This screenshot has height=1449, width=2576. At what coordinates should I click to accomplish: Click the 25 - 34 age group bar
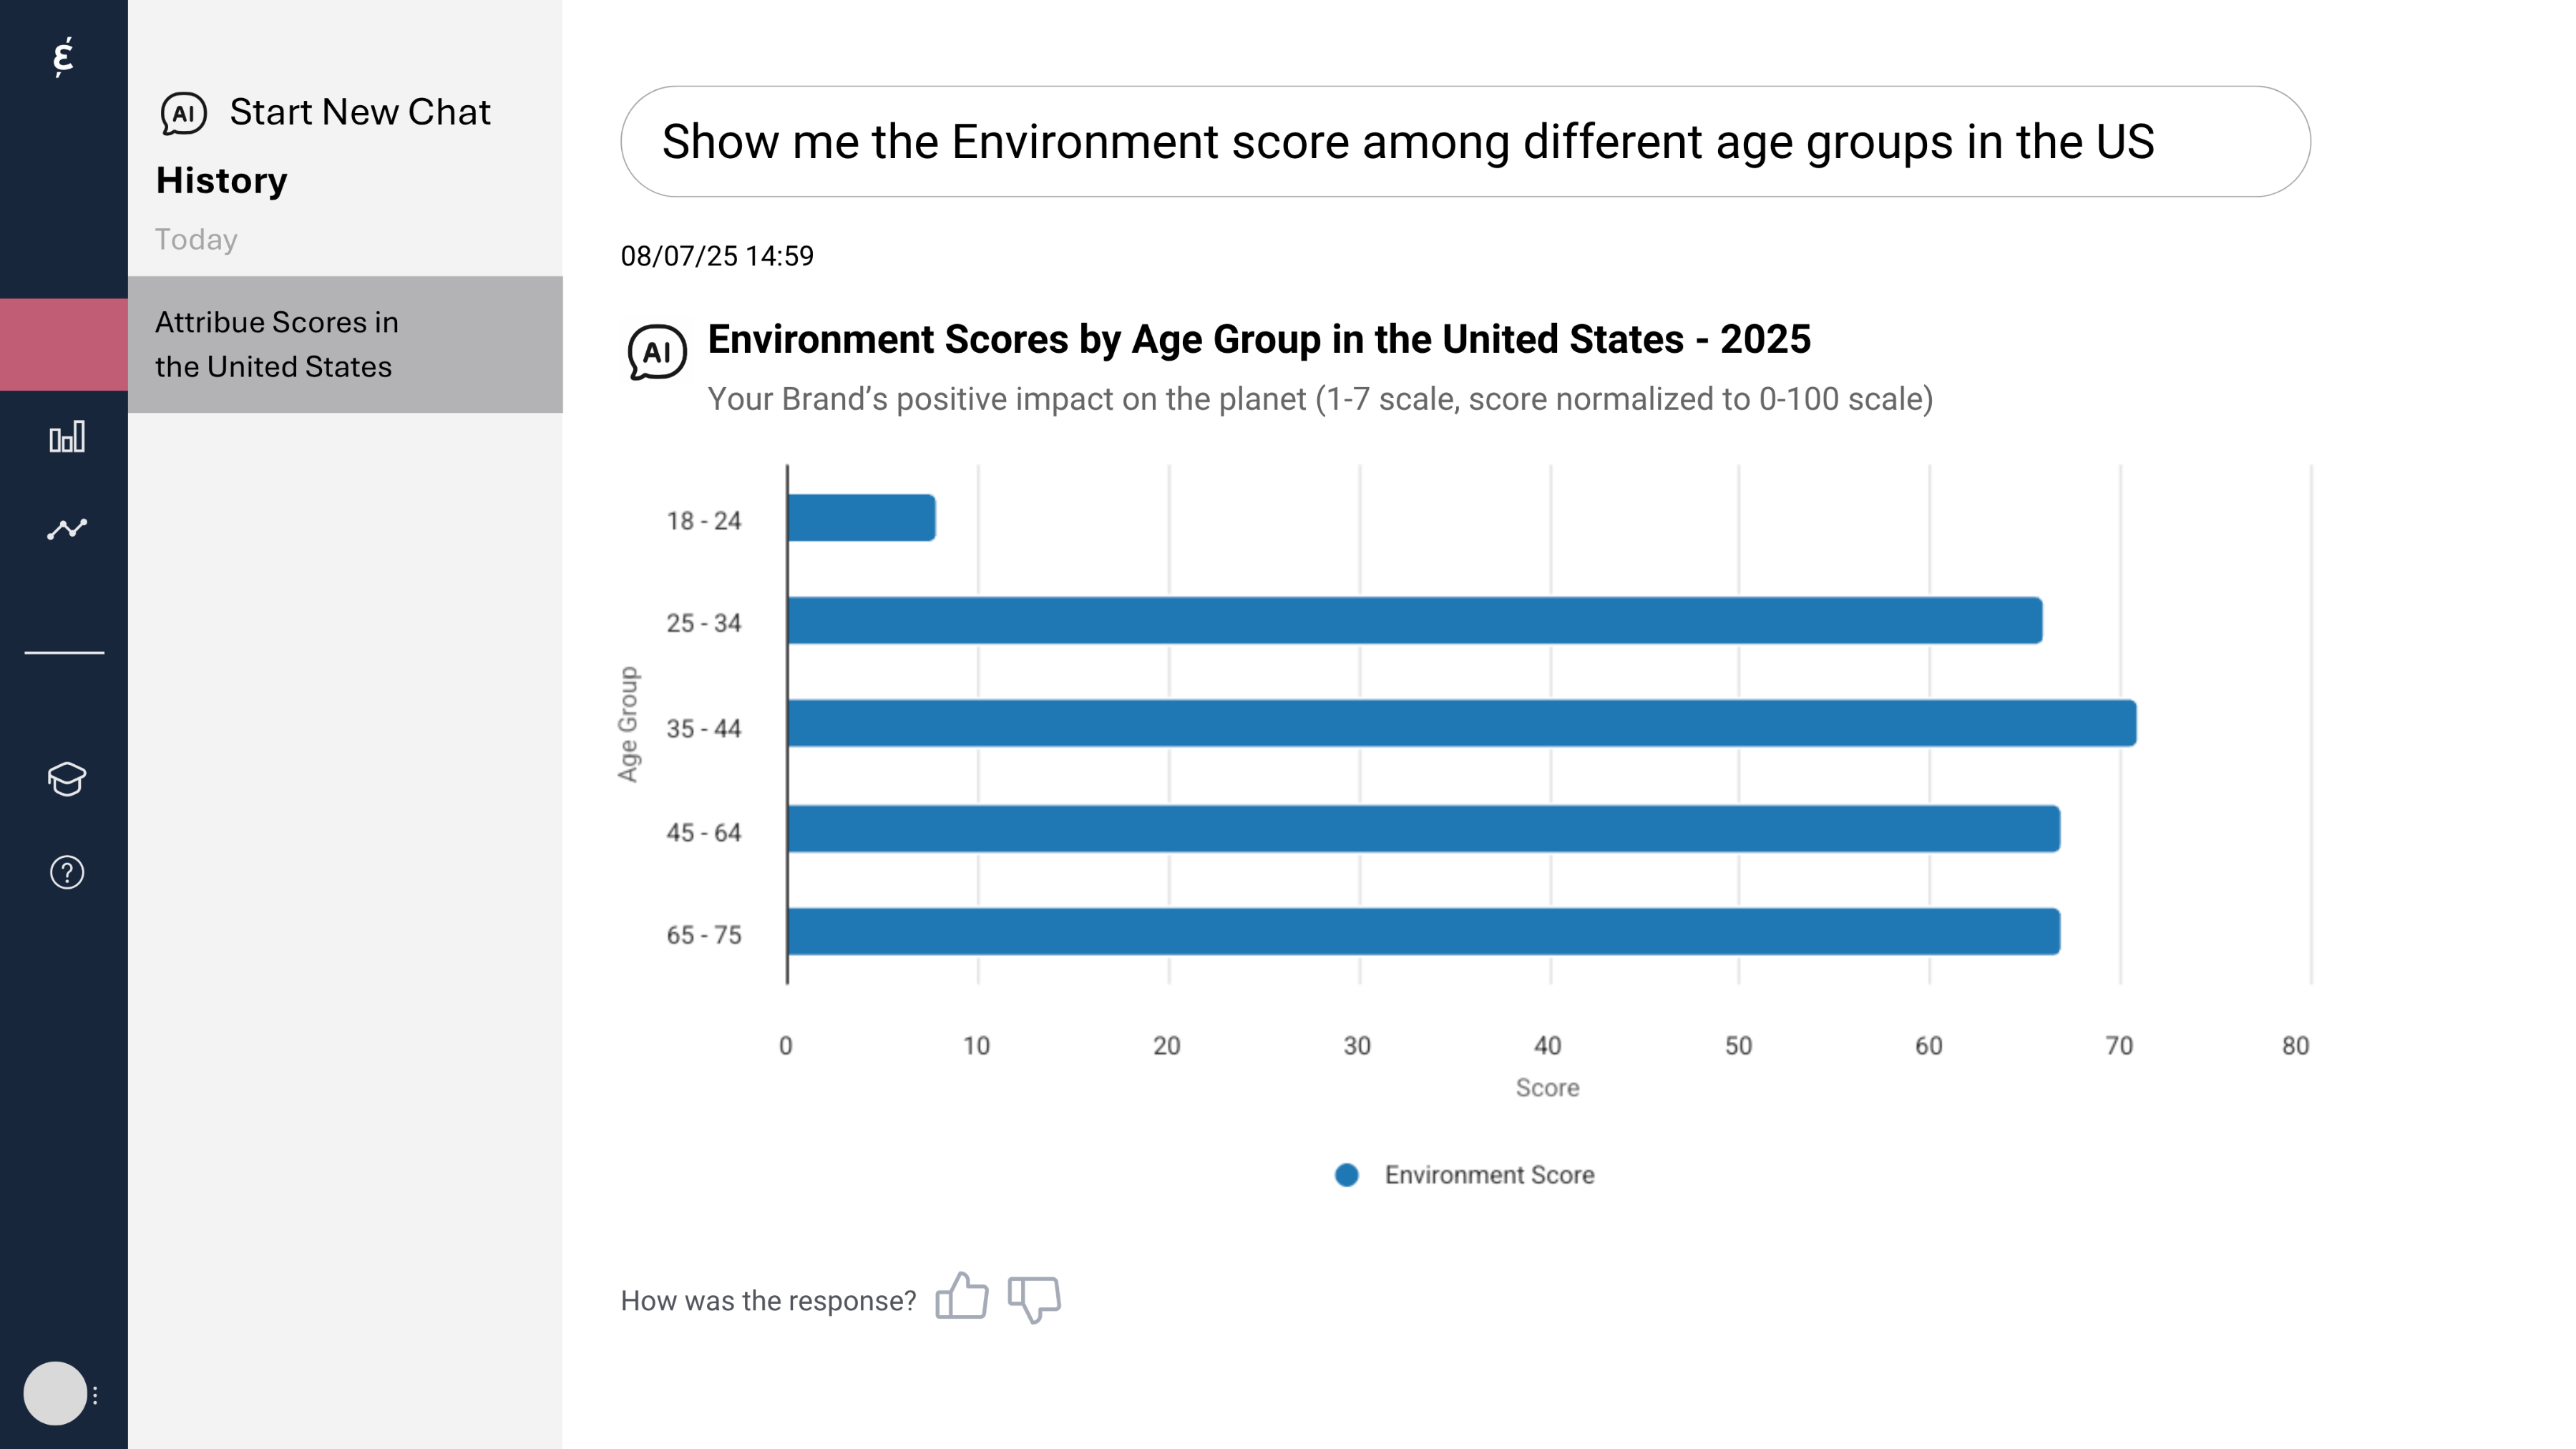click(x=1413, y=620)
